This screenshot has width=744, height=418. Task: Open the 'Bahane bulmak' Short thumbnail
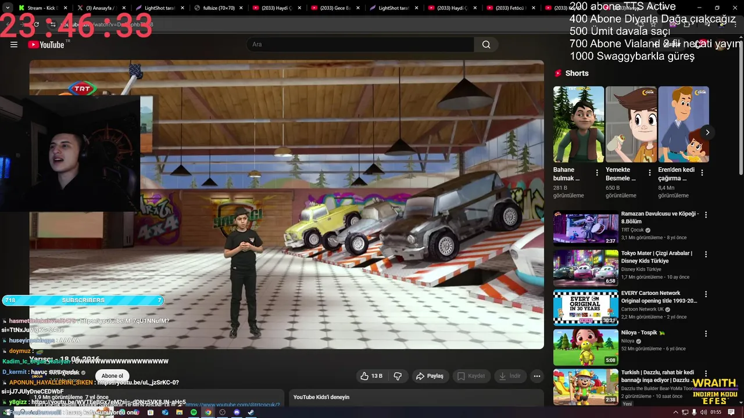coord(578,124)
